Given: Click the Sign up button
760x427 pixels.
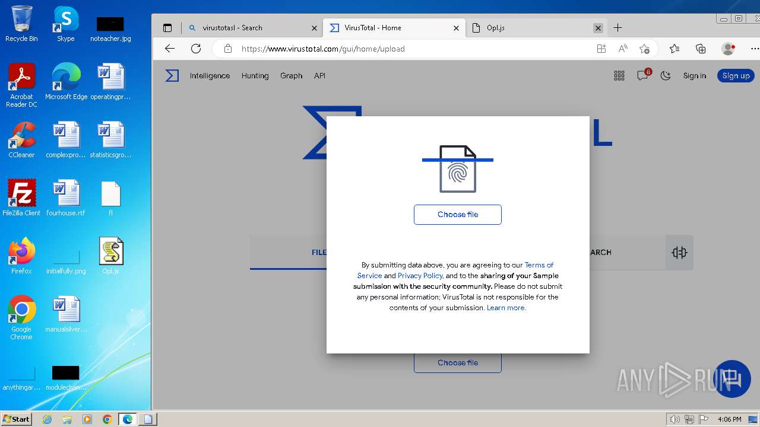Looking at the screenshot, I should (736, 76).
